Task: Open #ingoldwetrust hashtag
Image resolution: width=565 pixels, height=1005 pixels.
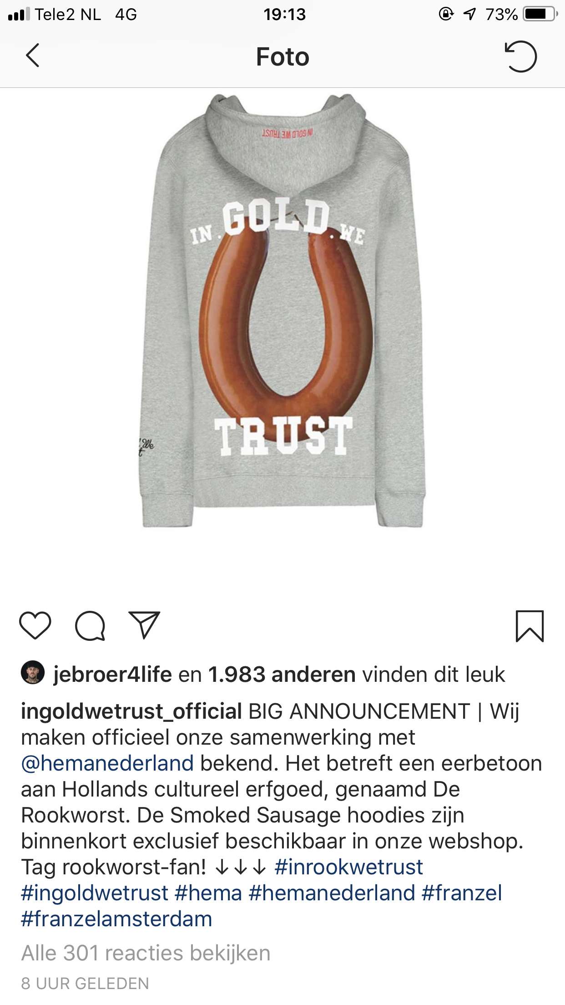Action: pos(95,893)
